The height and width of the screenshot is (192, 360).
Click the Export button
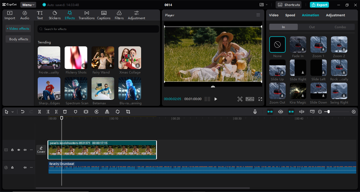(319, 5)
